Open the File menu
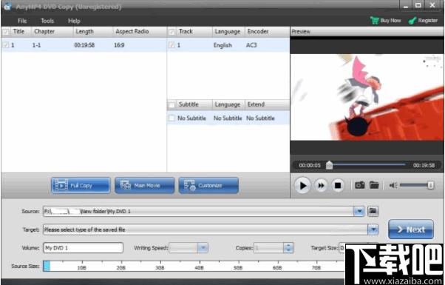 [x=22, y=21]
